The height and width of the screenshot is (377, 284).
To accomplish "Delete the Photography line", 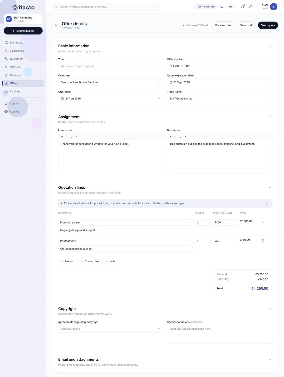I will pos(263,241).
